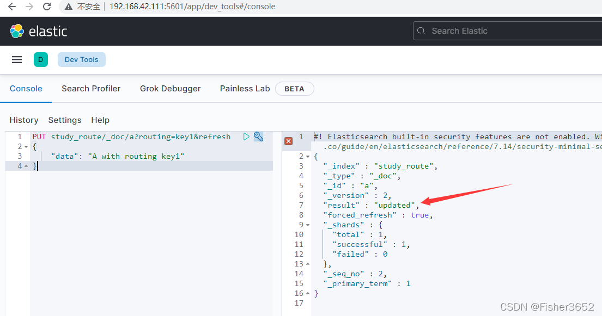Click the "failed" : 0 line
Image resolution: width=602 pixels, height=316 pixels.
(360, 254)
